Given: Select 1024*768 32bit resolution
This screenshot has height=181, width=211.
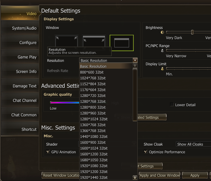Looking at the screenshot, I should [x=106, y=78].
